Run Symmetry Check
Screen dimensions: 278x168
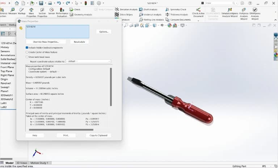click(x=176, y=9)
